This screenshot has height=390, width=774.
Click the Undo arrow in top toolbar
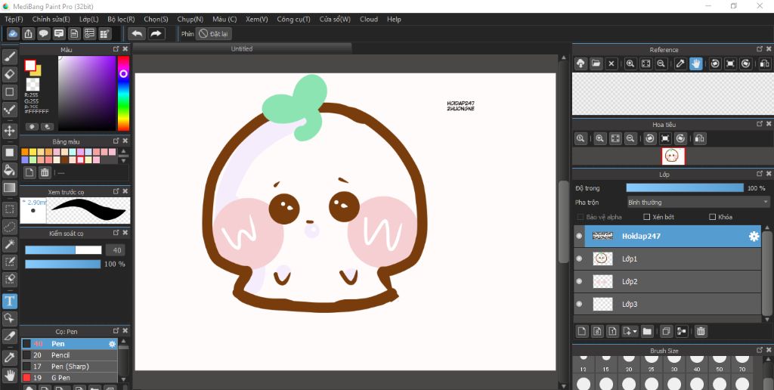click(137, 33)
